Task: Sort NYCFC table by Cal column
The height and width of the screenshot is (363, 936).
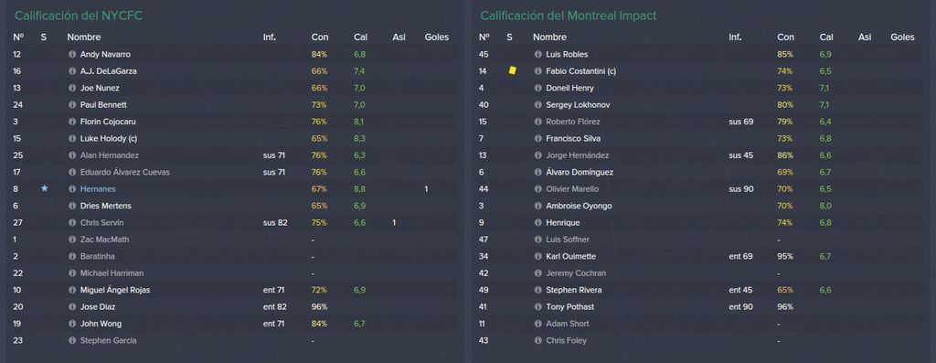Action: (360, 37)
